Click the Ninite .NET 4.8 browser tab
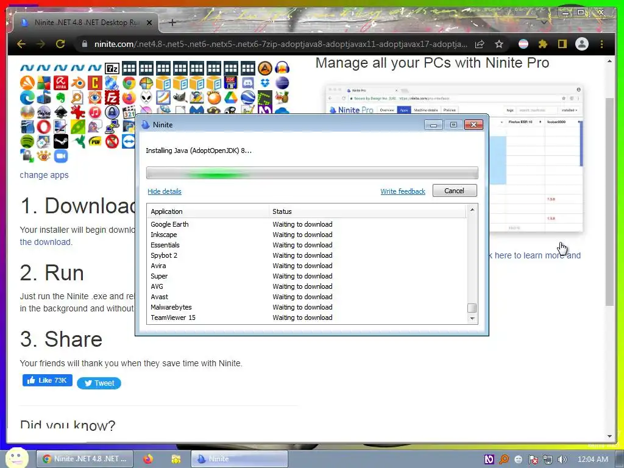Viewport: 624px width, 468px height. [x=85, y=23]
